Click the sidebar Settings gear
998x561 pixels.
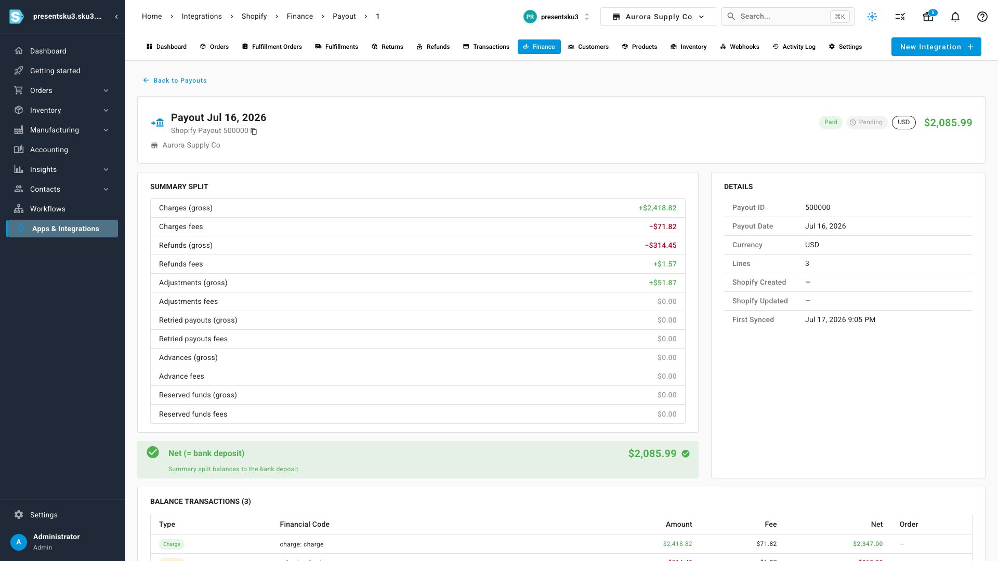19,515
